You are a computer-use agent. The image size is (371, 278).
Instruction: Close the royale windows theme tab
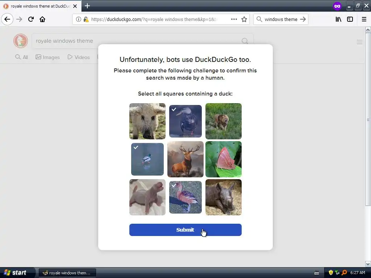75,6
